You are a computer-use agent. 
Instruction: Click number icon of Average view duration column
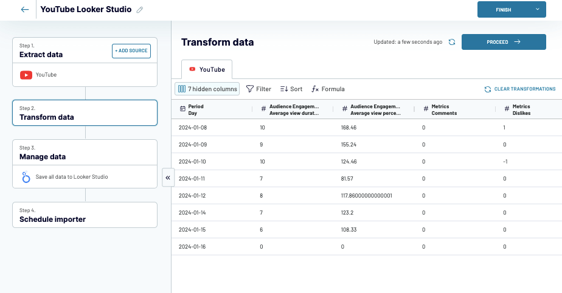pos(263,109)
